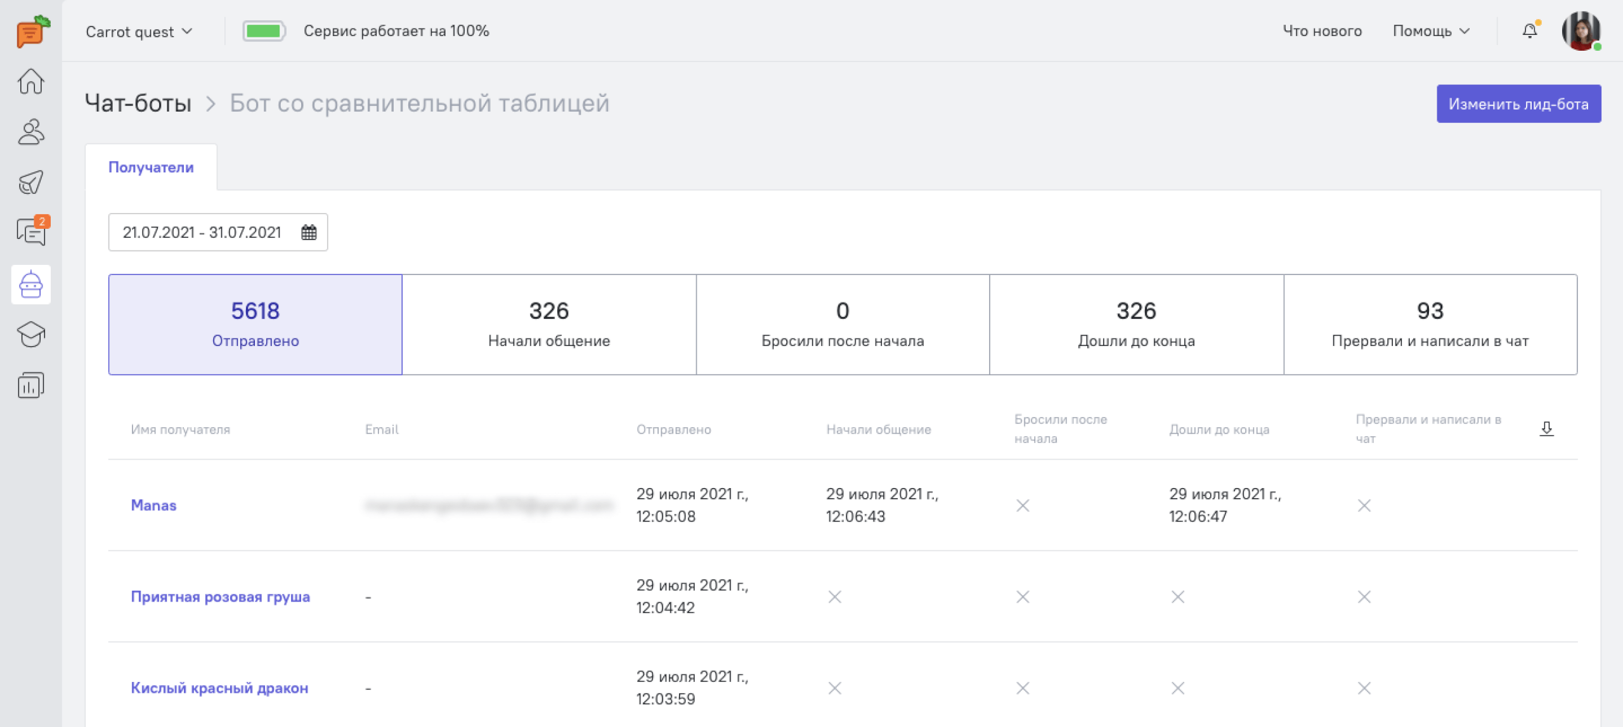Open the reports chart sidebar icon
This screenshot has height=727, width=1623.
coord(30,385)
